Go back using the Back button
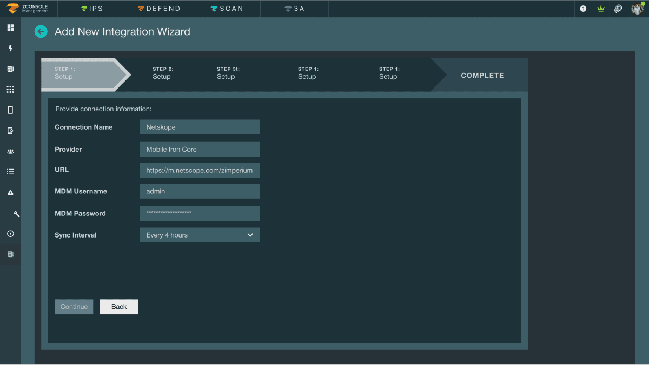 tap(118, 306)
